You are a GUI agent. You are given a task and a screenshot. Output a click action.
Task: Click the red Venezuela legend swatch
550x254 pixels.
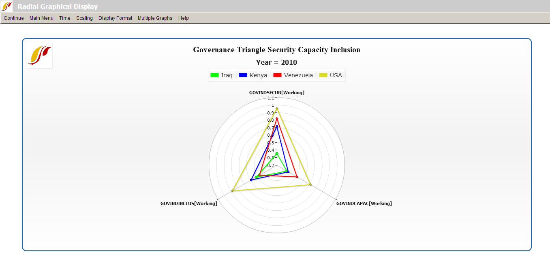point(278,75)
